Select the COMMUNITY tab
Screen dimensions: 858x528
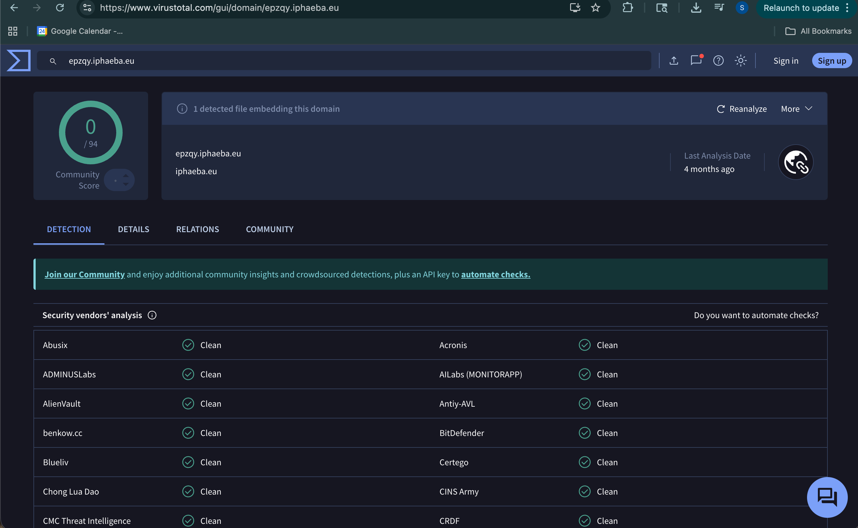269,229
